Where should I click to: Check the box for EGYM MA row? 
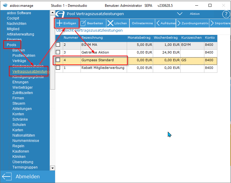pyautogui.click(x=58, y=45)
